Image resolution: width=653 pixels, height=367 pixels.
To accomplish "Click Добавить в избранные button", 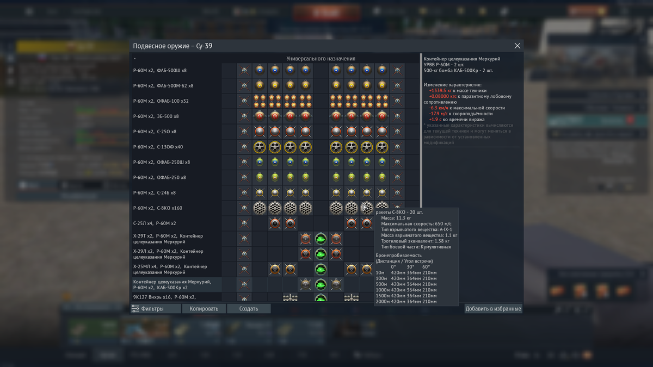I will [493, 308].
